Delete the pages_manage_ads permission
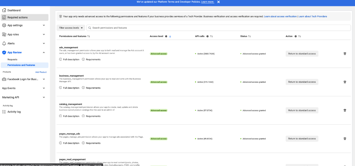The height and width of the screenshot is (166, 355). click(x=345, y=139)
